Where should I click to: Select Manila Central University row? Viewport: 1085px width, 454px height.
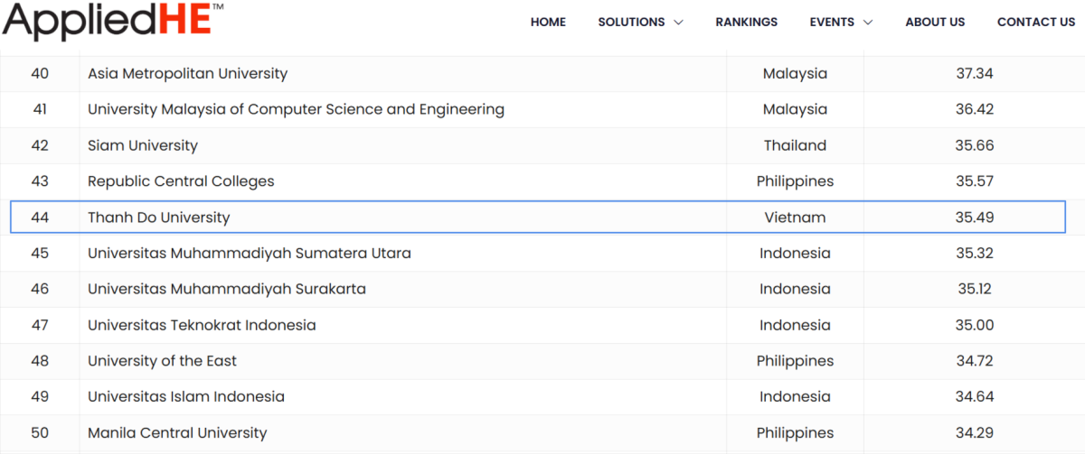coord(177,433)
